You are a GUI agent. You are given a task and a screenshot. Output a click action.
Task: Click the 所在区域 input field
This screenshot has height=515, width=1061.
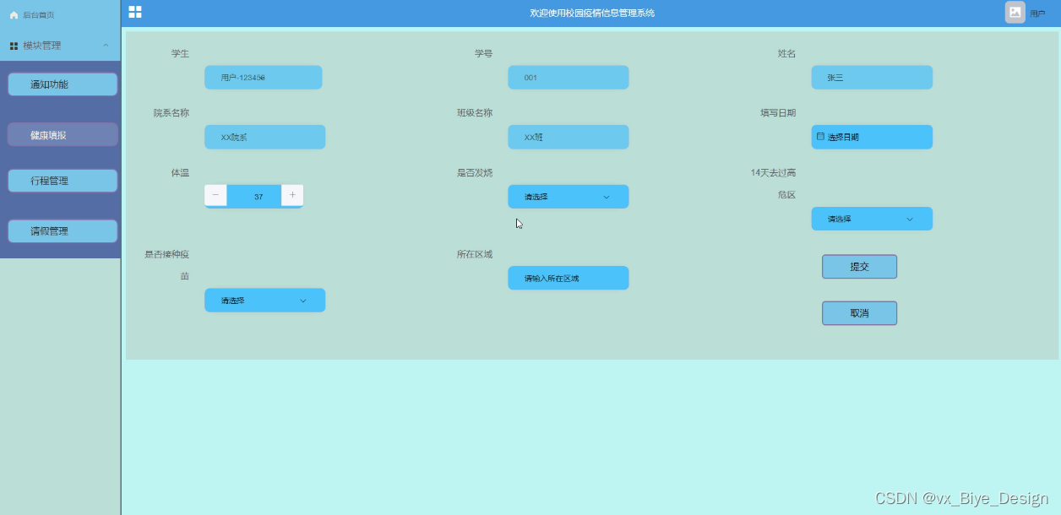tap(569, 278)
